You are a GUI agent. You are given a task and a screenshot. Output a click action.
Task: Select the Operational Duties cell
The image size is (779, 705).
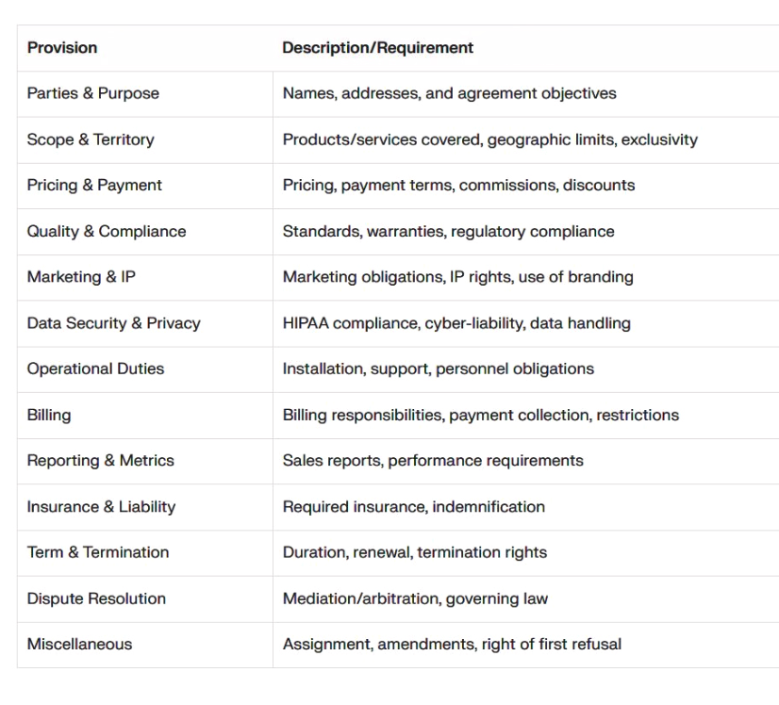click(x=95, y=369)
